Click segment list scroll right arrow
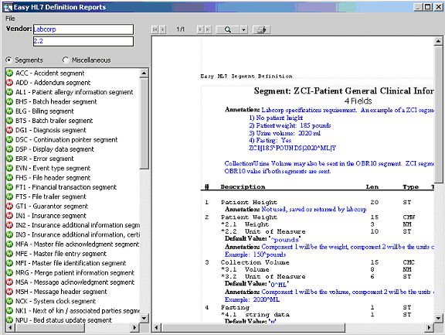The image size is (445, 335). (x=134, y=327)
